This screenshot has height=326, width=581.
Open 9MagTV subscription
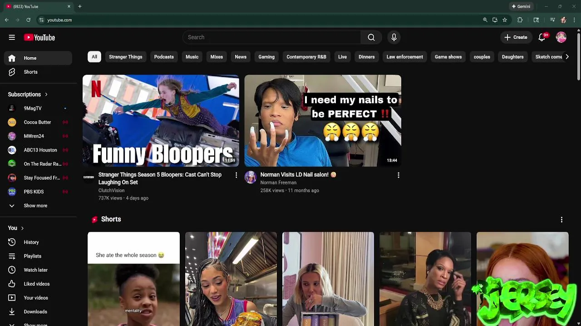coord(38,108)
